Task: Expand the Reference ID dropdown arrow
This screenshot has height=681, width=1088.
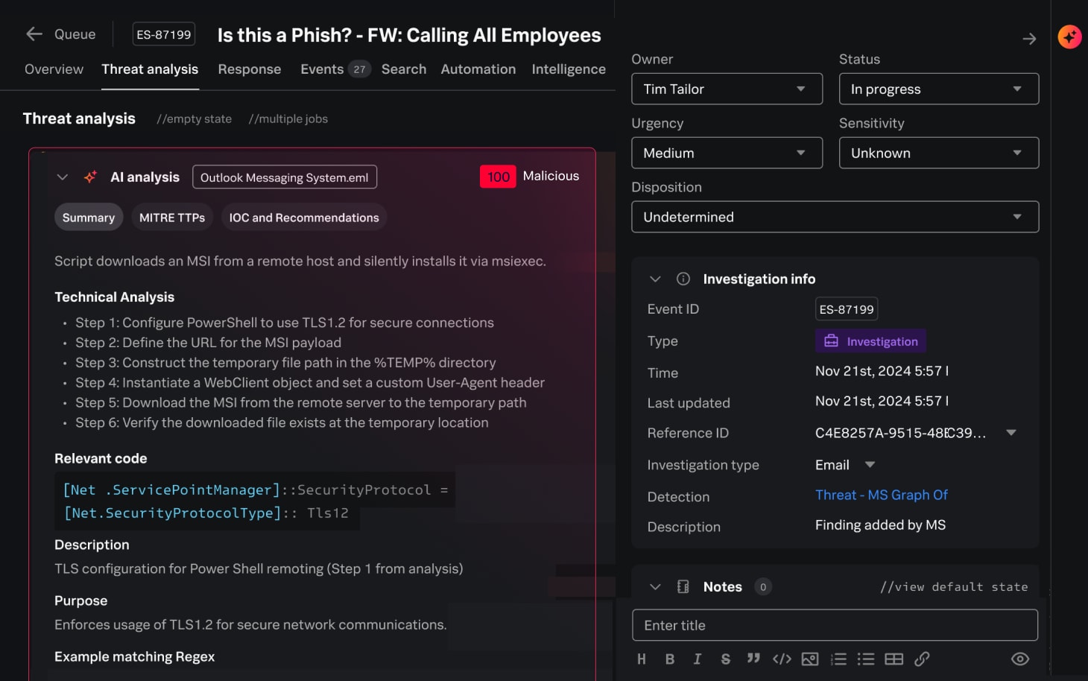Action: pyautogui.click(x=1011, y=432)
